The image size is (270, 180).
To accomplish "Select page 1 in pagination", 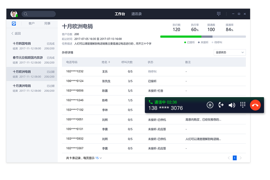I will coord(234,158).
